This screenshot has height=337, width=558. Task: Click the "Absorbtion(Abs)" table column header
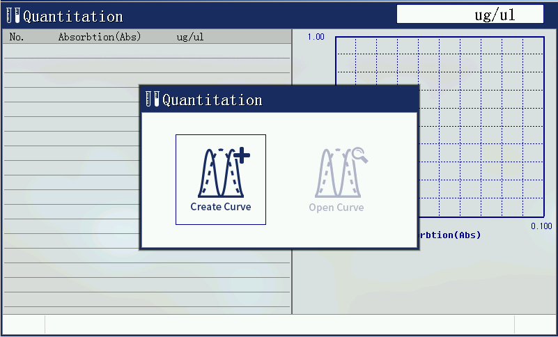click(100, 37)
